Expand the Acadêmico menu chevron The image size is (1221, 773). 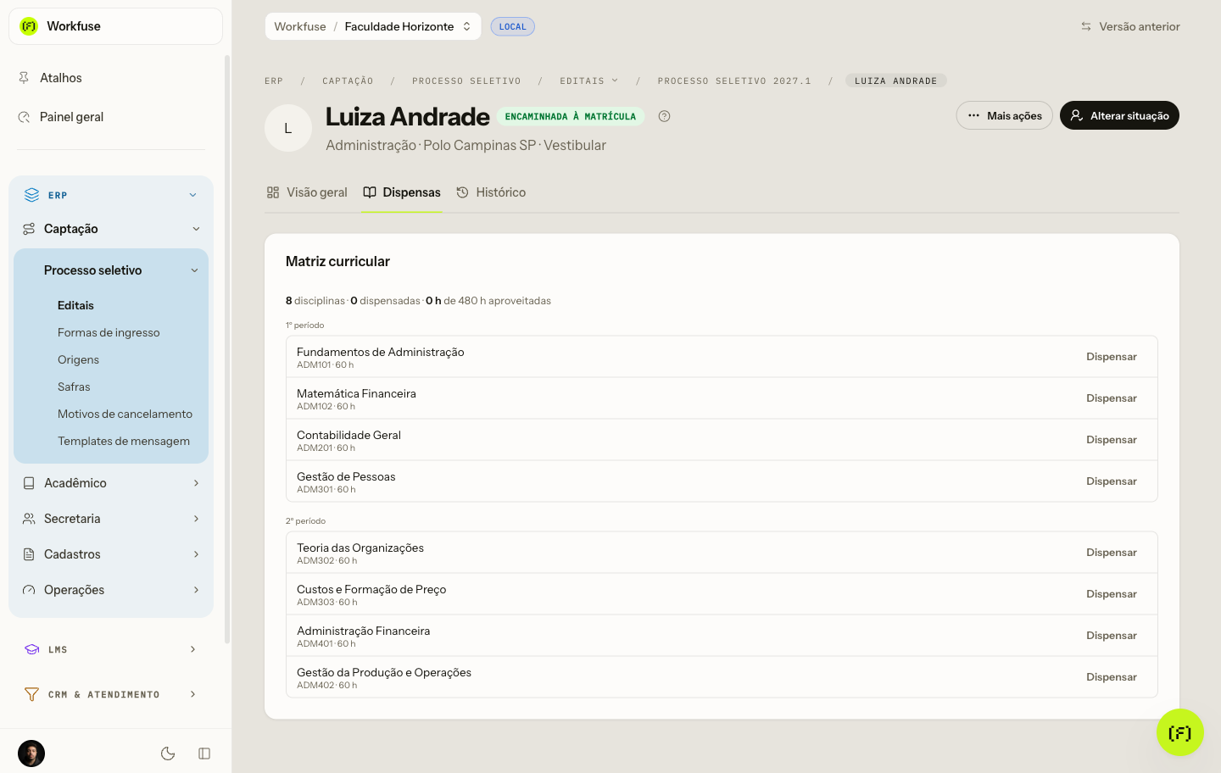click(x=196, y=483)
